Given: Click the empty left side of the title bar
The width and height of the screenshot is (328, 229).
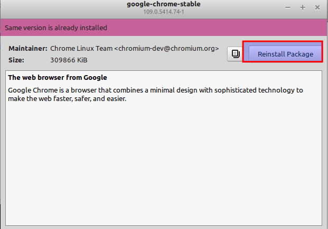Looking at the screenshot, I should click(63, 8).
